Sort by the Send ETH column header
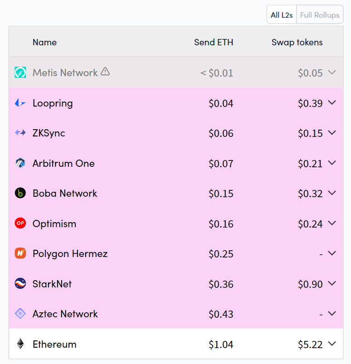The width and height of the screenshot is (351, 364). coord(214,42)
